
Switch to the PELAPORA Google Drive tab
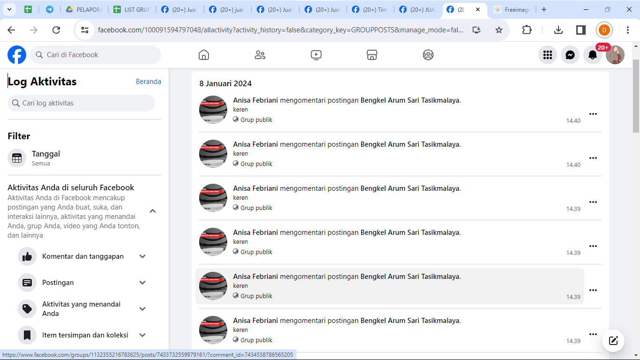click(x=84, y=9)
